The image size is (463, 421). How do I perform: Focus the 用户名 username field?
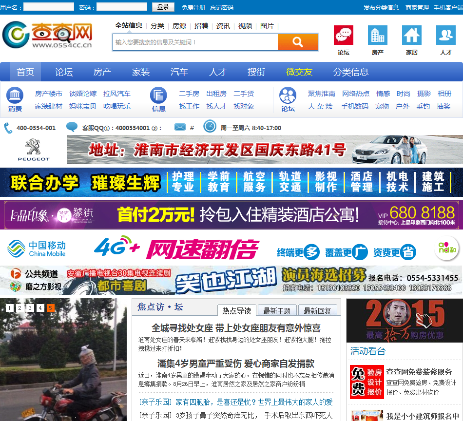[49, 6]
